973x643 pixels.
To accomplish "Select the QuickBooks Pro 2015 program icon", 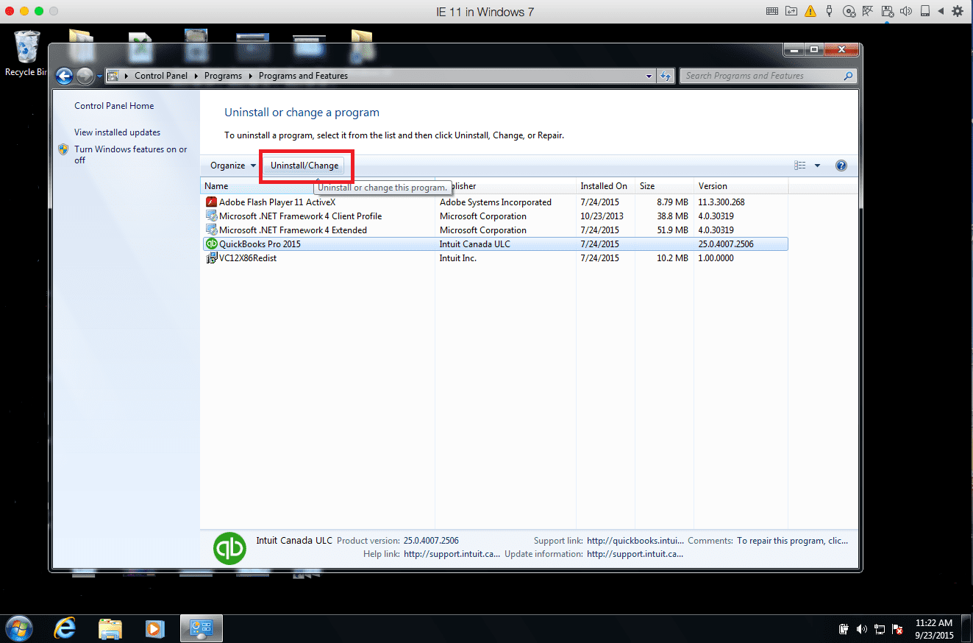I will (x=211, y=244).
